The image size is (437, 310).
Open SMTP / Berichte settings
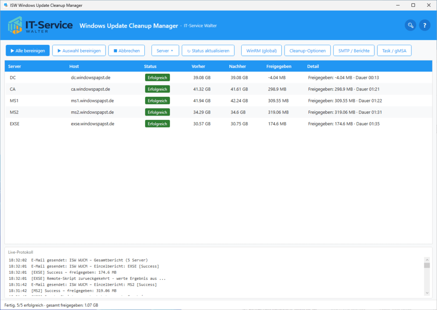(x=354, y=51)
